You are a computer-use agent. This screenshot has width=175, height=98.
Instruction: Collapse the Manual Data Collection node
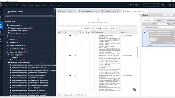pyautogui.click(x=5, y=52)
